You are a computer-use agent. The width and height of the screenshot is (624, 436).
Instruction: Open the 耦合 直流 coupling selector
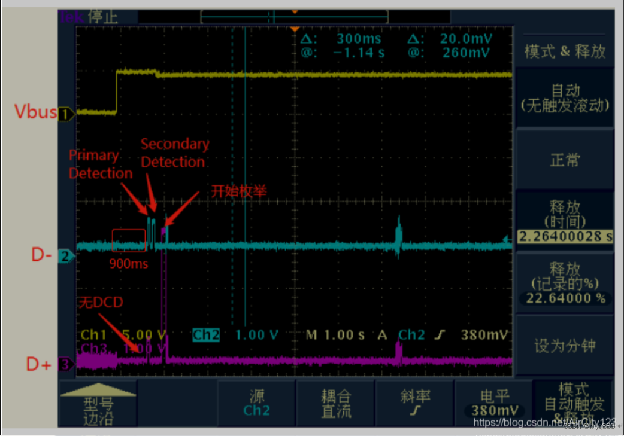tap(335, 403)
